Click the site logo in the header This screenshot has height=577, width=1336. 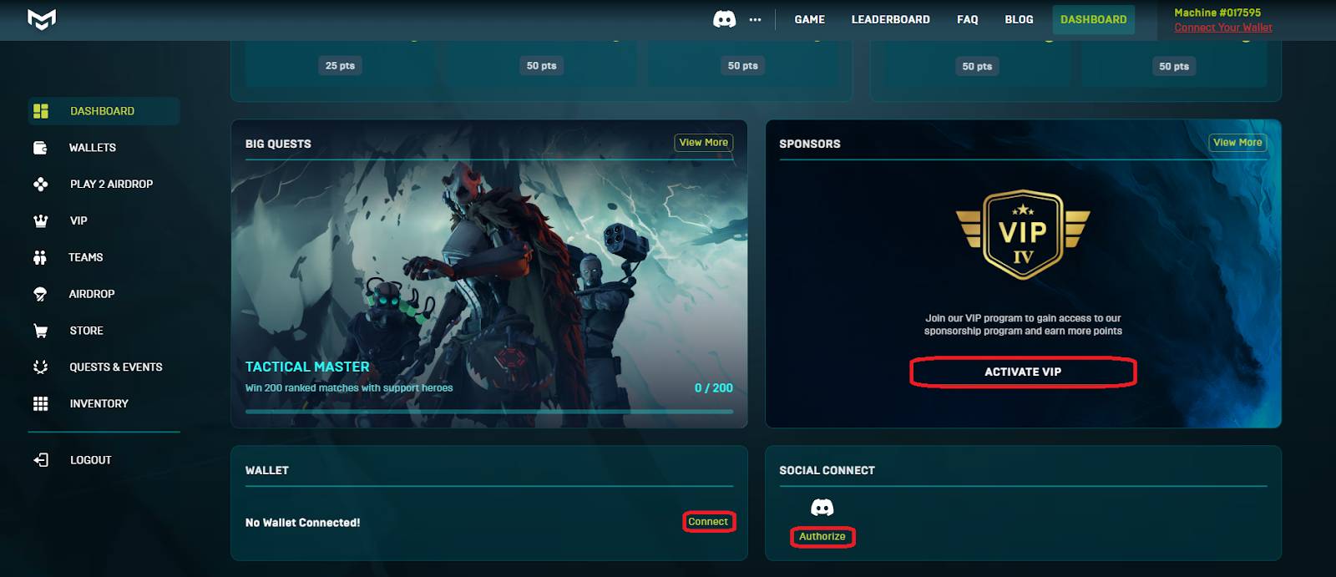42,18
